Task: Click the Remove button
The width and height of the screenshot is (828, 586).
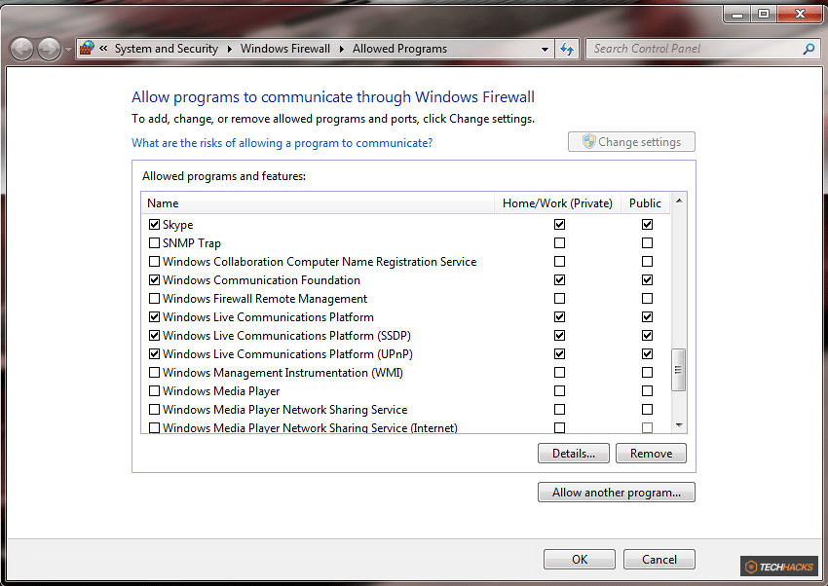Action: pos(651,453)
